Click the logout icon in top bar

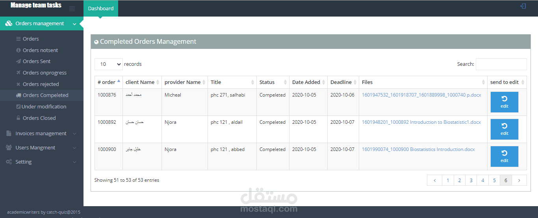[x=523, y=6]
